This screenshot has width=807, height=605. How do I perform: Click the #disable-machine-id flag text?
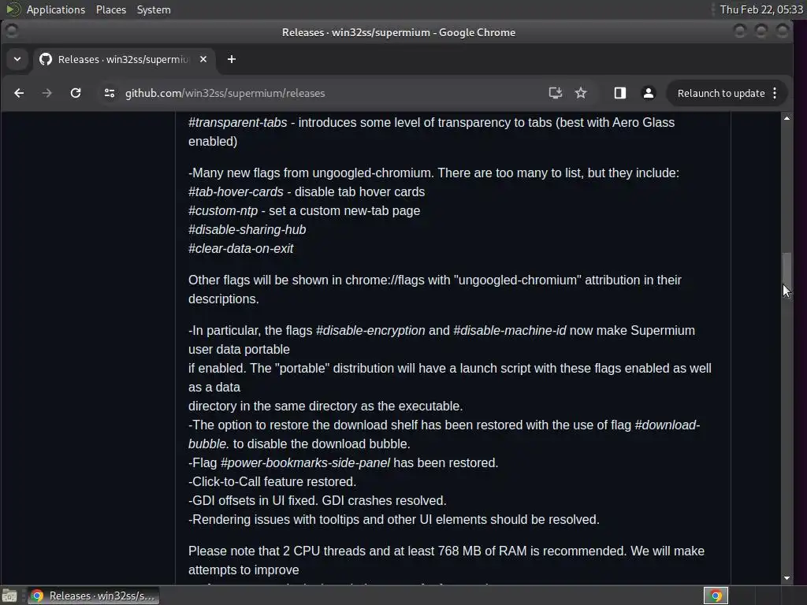[510, 330]
